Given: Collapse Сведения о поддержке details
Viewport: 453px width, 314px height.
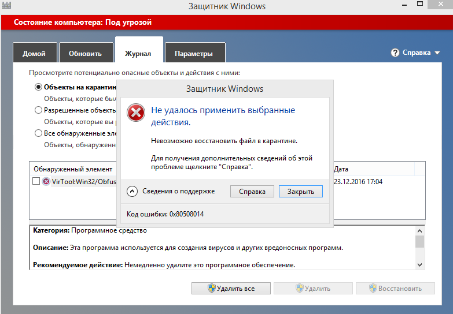Looking at the screenshot, I should (x=132, y=191).
